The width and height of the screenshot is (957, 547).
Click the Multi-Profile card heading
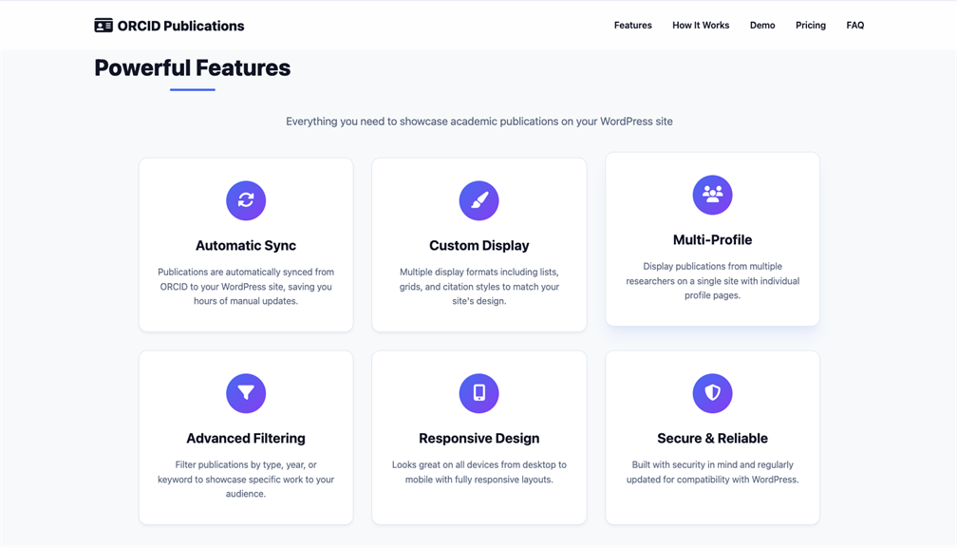pos(712,240)
